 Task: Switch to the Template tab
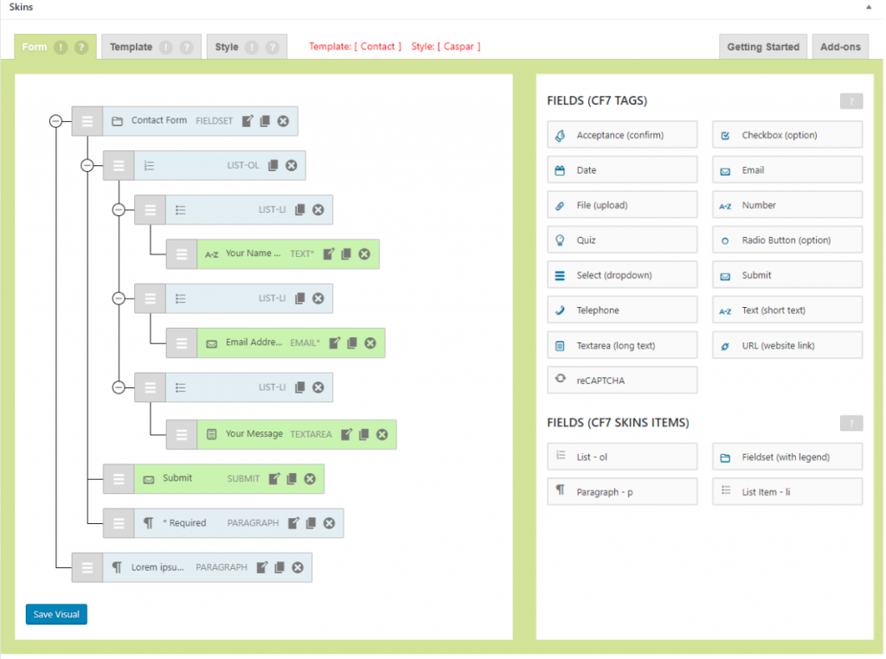(132, 48)
